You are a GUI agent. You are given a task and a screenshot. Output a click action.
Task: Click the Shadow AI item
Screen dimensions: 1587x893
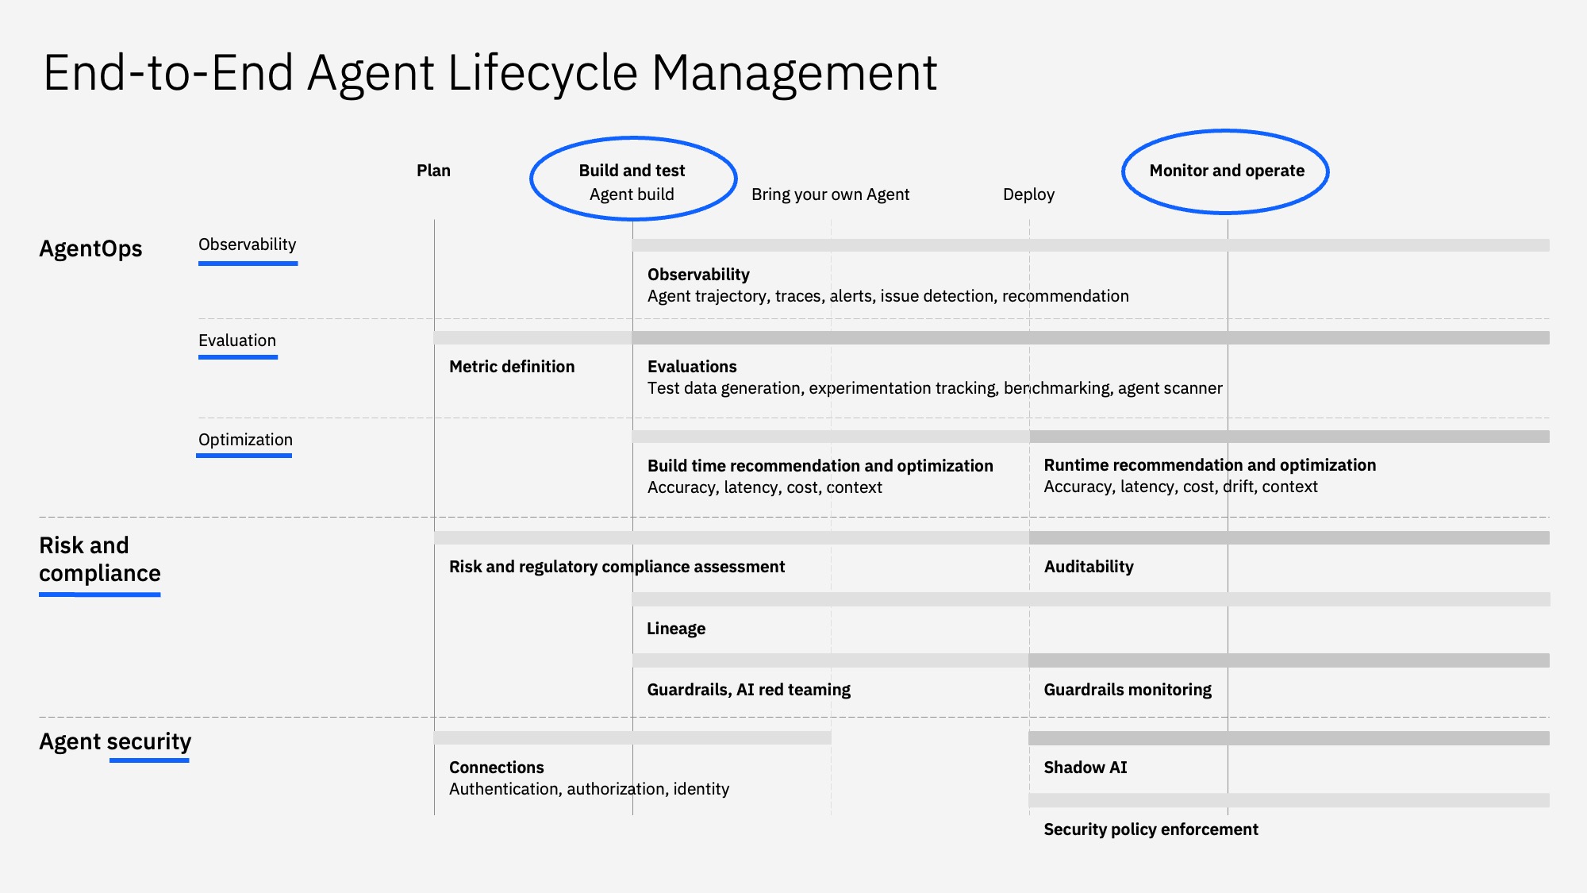click(1085, 768)
